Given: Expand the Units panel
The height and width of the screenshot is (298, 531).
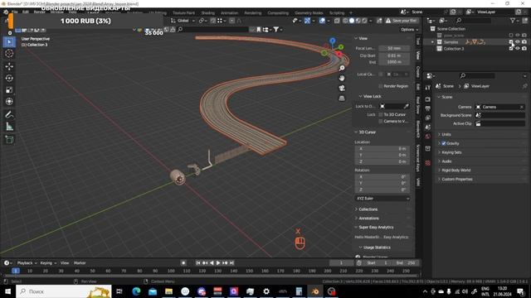Looking at the screenshot, I should 446,134.
